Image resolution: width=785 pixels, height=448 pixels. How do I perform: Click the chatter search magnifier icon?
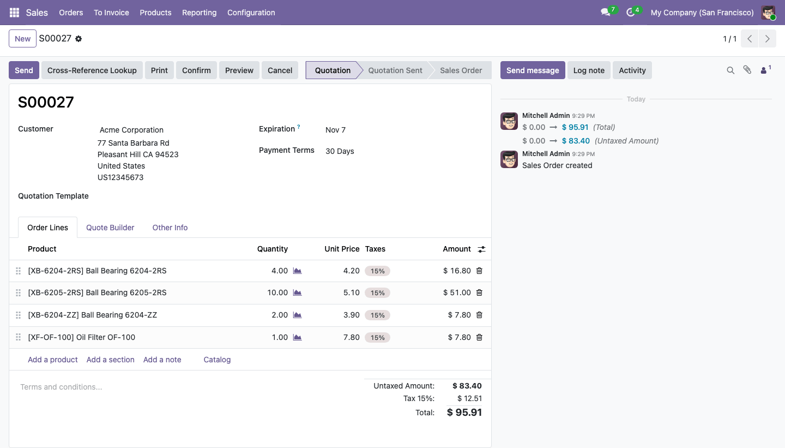pos(730,70)
